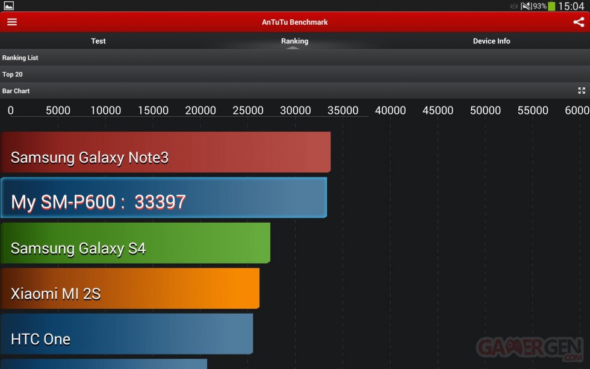Screen dimensions: 590x369
Task: Tap the orange Xiaomi MI 2S bar
Action: coord(130,288)
